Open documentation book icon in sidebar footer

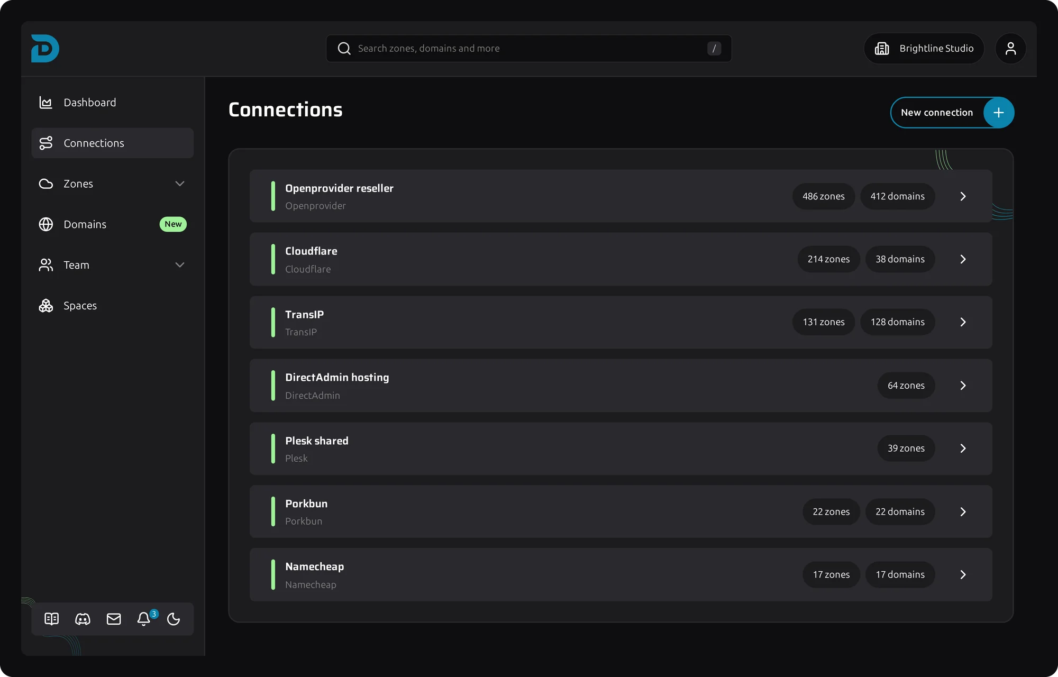click(x=51, y=619)
